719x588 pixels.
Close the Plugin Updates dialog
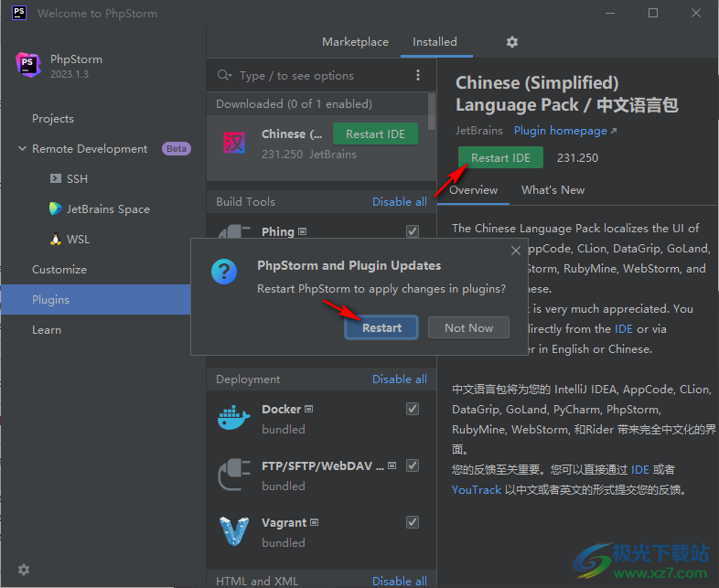515,251
